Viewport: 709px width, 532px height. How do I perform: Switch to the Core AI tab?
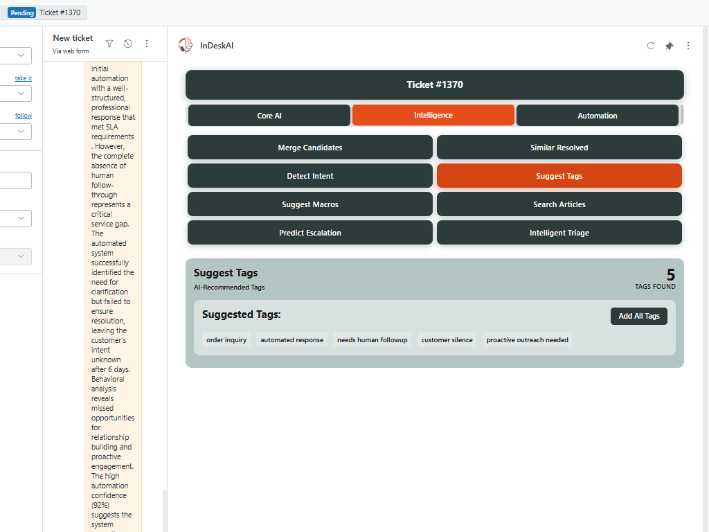pyautogui.click(x=269, y=116)
